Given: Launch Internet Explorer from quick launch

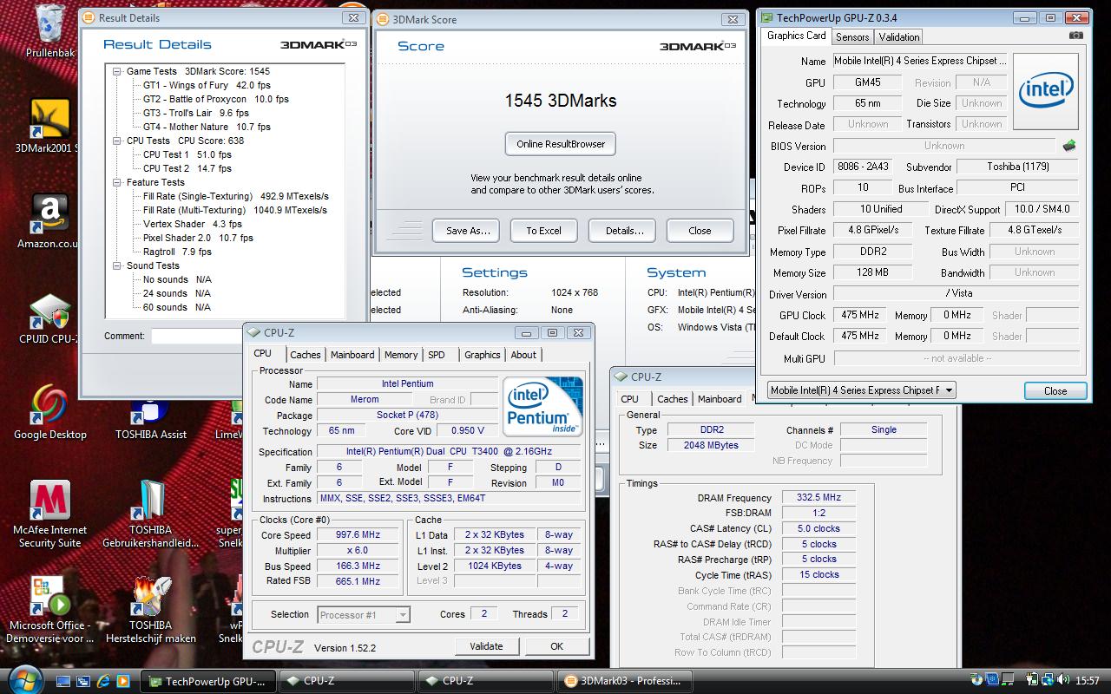Looking at the screenshot, I should tap(104, 681).
